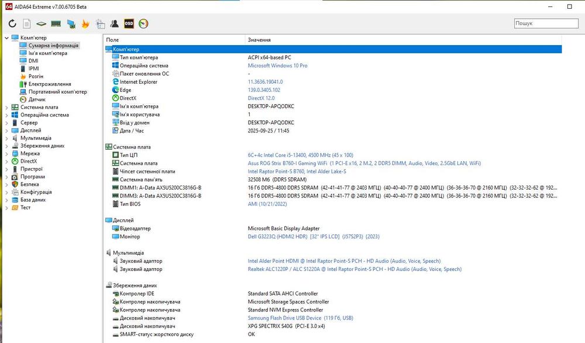Viewport: 585px width, 343px height.
Task: Select the Тип комп'ютера field row
Action: click(333, 57)
